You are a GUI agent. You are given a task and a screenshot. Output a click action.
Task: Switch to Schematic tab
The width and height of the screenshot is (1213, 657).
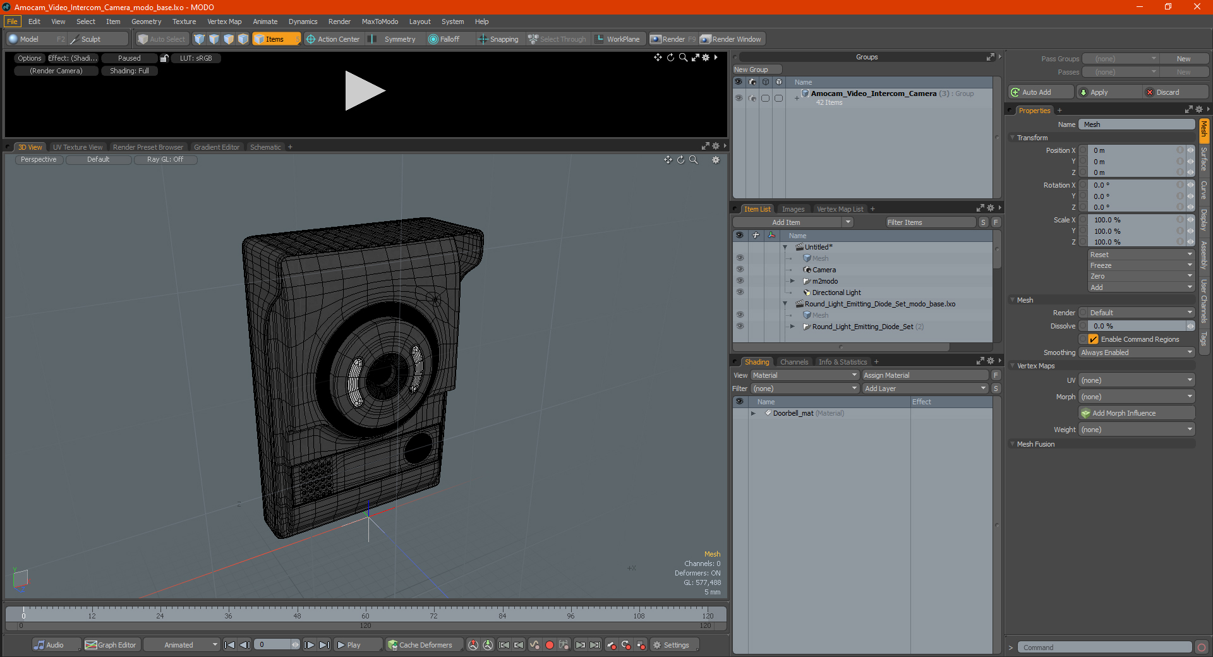tap(265, 147)
